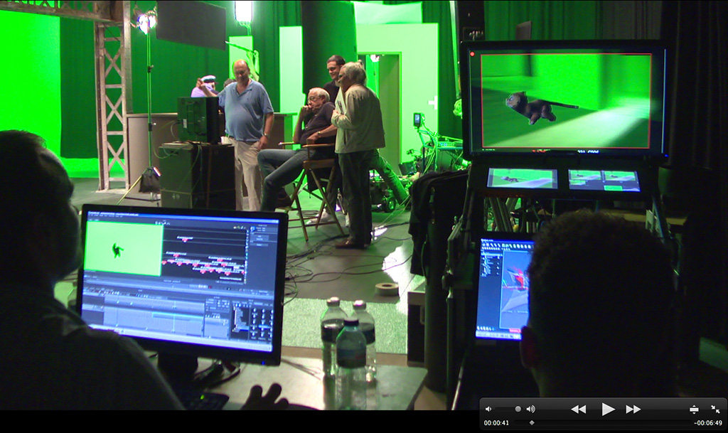Click the elapsed time 00:00:41
The width and height of the screenshot is (728, 433).
[x=496, y=423]
